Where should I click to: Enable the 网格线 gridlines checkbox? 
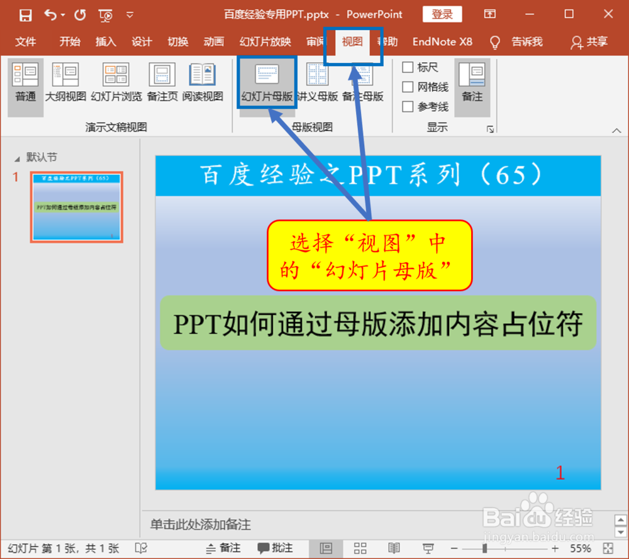[408, 87]
